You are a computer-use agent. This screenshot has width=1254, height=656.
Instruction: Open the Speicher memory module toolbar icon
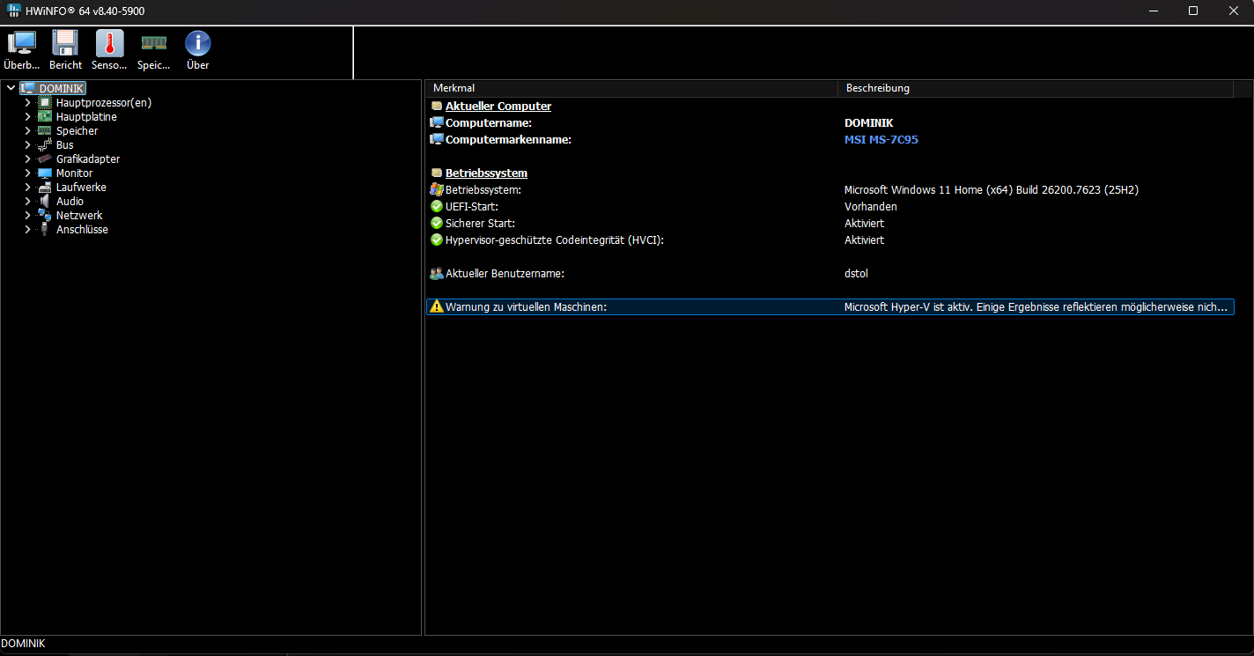click(154, 42)
